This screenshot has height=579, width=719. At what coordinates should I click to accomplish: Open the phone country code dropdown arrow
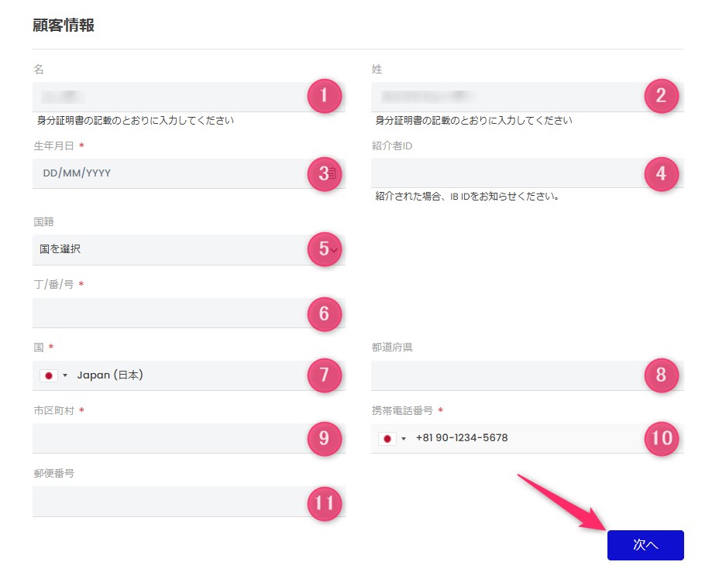tap(404, 439)
